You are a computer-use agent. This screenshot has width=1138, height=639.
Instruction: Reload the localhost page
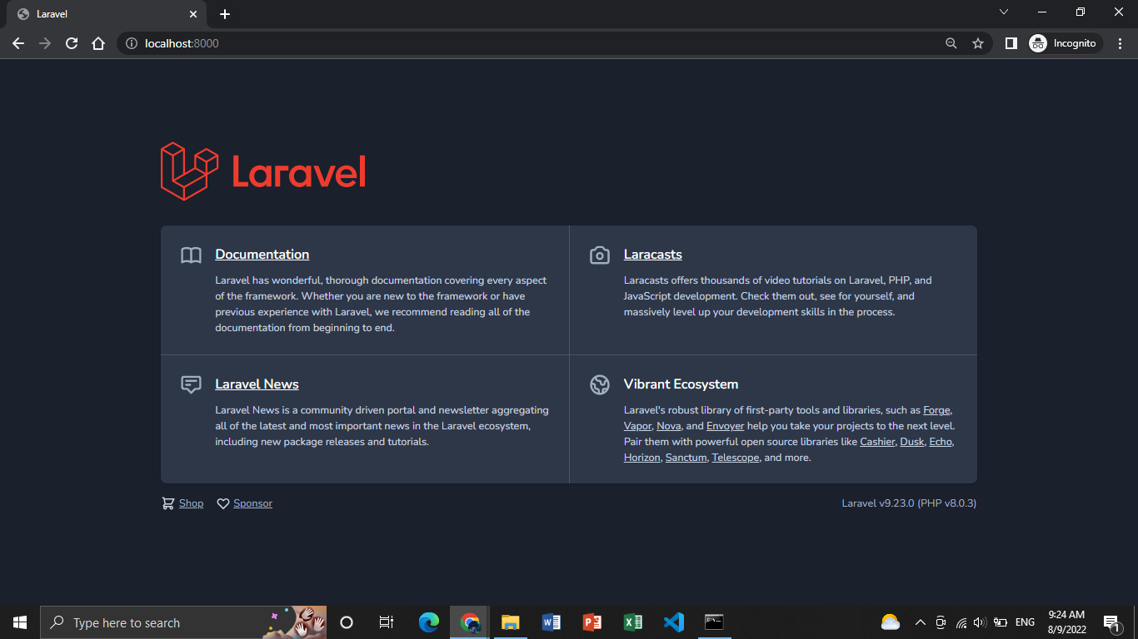pyautogui.click(x=72, y=43)
